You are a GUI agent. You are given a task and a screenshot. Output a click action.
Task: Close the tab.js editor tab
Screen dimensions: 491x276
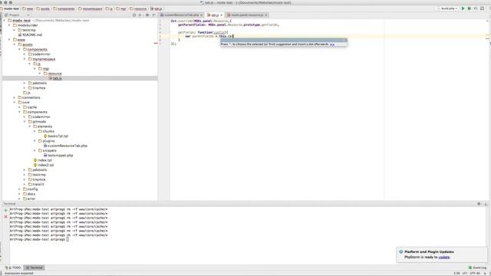(222, 15)
